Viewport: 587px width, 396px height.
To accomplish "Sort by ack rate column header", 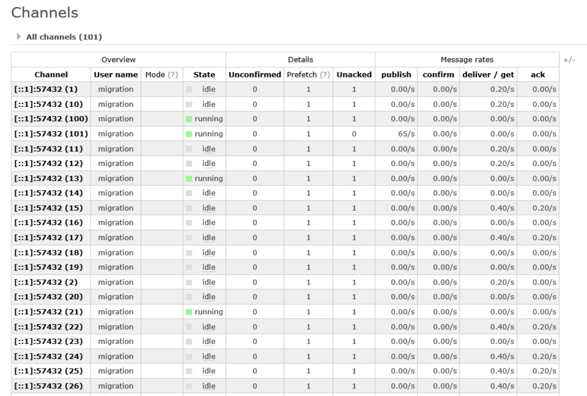I will click(538, 74).
